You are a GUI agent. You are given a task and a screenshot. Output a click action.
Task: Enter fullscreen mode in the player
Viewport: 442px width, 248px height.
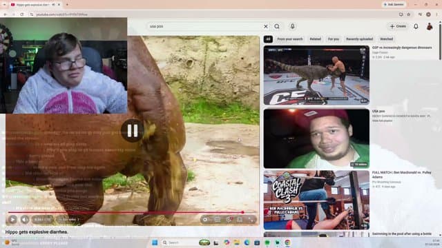251,219
